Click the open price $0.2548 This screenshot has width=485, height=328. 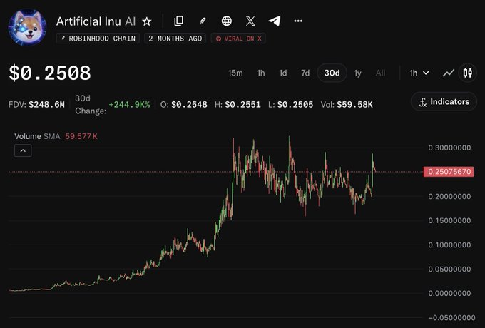(x=189, y=105)
